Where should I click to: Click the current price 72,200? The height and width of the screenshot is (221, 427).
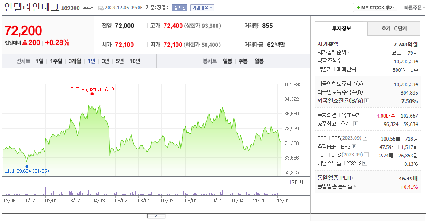tap(23, 30)
